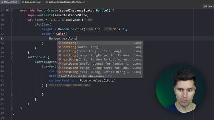Choose nextLong(until: Long) from autocomplete

(x=100, y=47)
